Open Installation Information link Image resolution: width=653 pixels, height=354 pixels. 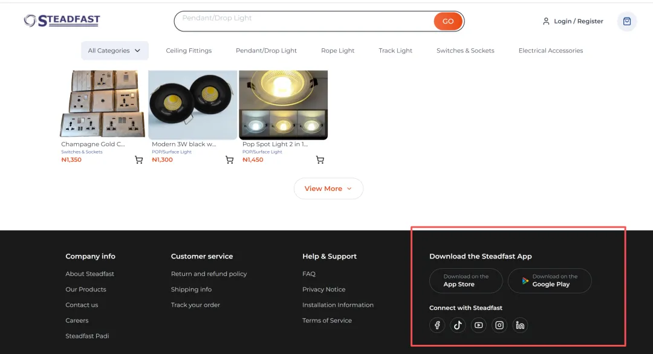point(338,305)
